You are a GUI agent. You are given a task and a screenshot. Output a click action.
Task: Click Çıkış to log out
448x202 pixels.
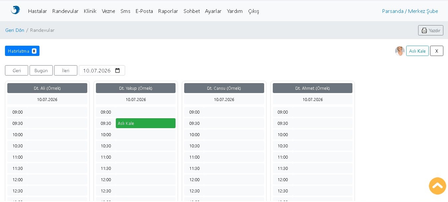pos(254,11)
